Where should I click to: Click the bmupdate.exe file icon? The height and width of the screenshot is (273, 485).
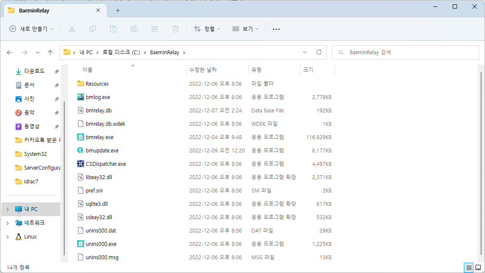pos(81,150)
